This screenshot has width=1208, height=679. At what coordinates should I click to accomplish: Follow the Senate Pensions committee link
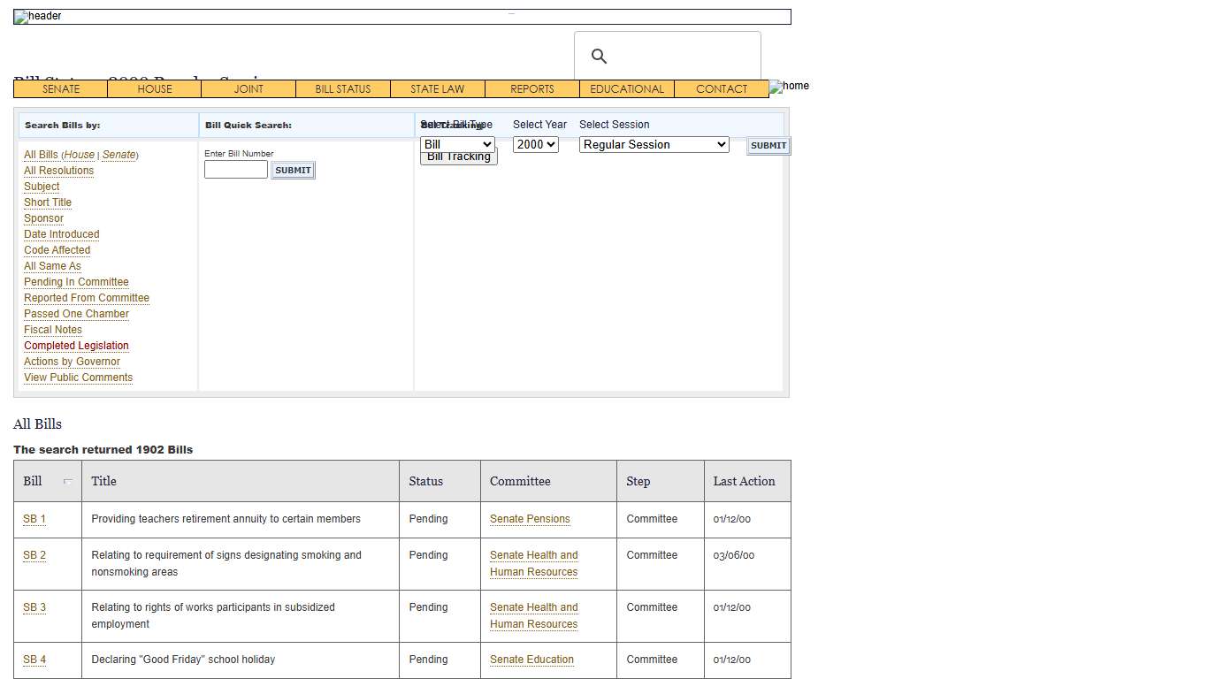(x=530, y=519)
